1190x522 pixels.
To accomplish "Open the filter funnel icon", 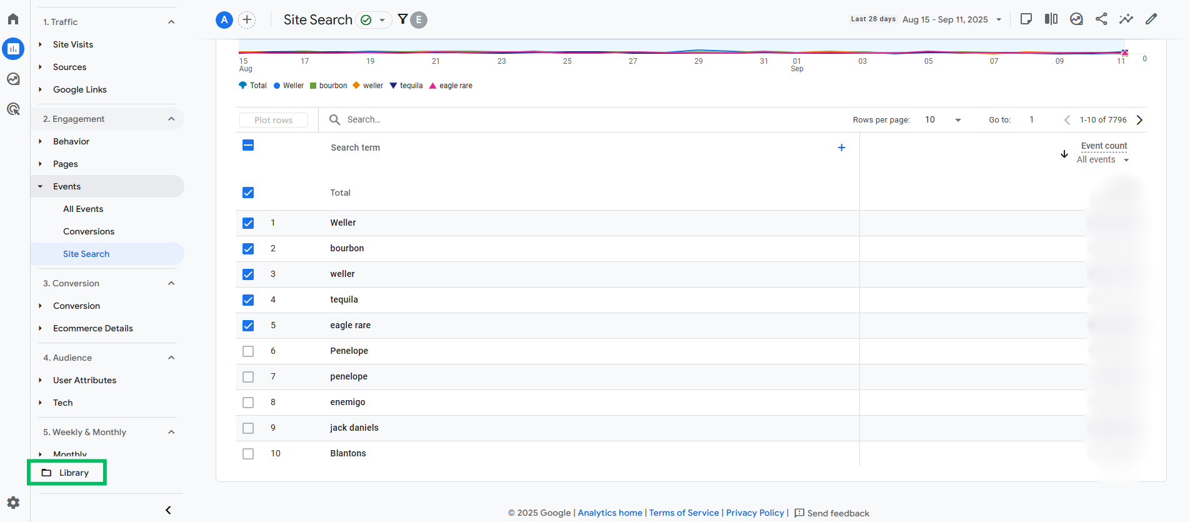I will (402, 19).
